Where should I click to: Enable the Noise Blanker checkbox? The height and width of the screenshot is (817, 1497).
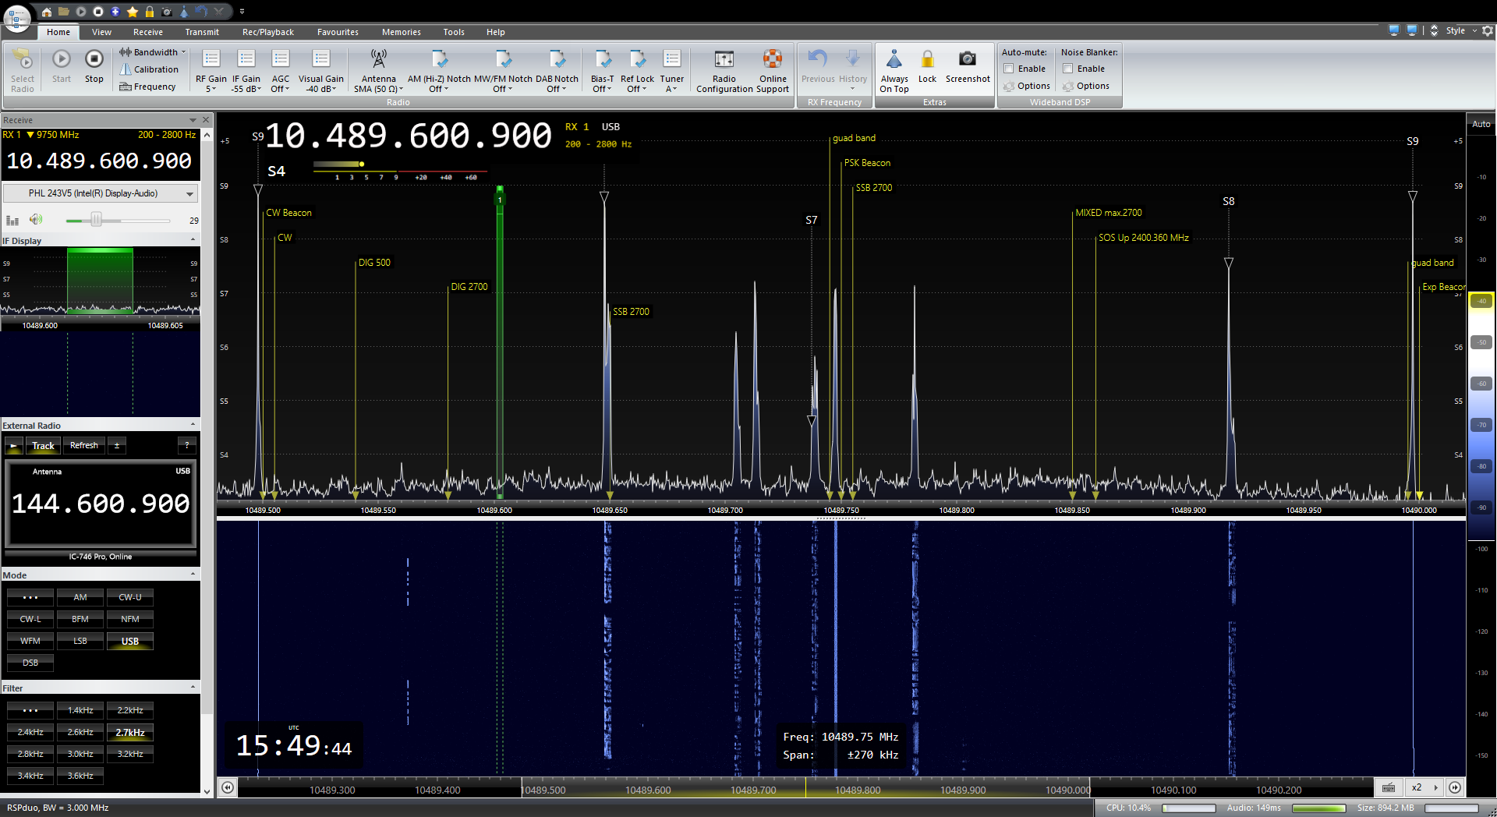point(1068,69)
